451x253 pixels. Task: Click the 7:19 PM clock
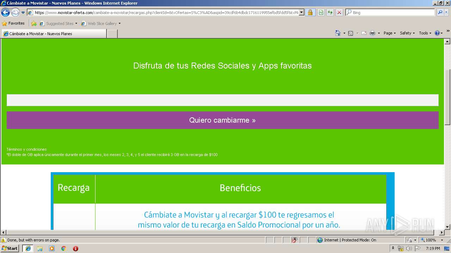pyautogui.click(x=433, y=249)
